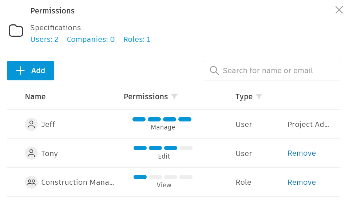Image resolution: width=349 pixels, height=200 pixels.
Task: Open the Type column filter
Action: point(259,97)
